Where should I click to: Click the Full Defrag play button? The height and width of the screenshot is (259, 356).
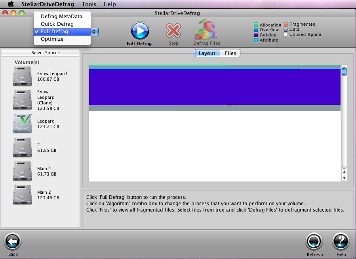pos(140,30)
